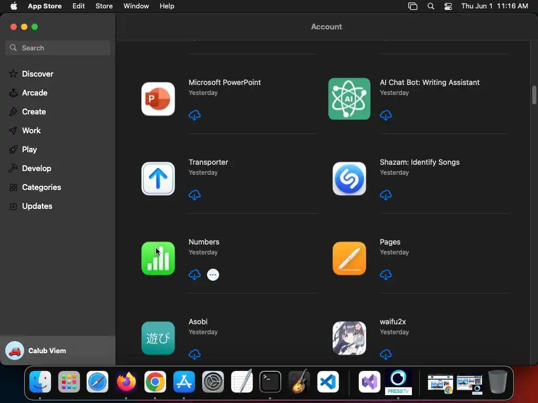Open the Store menu
This screenshot has height=403, width=538.
[x=104, y=6]
